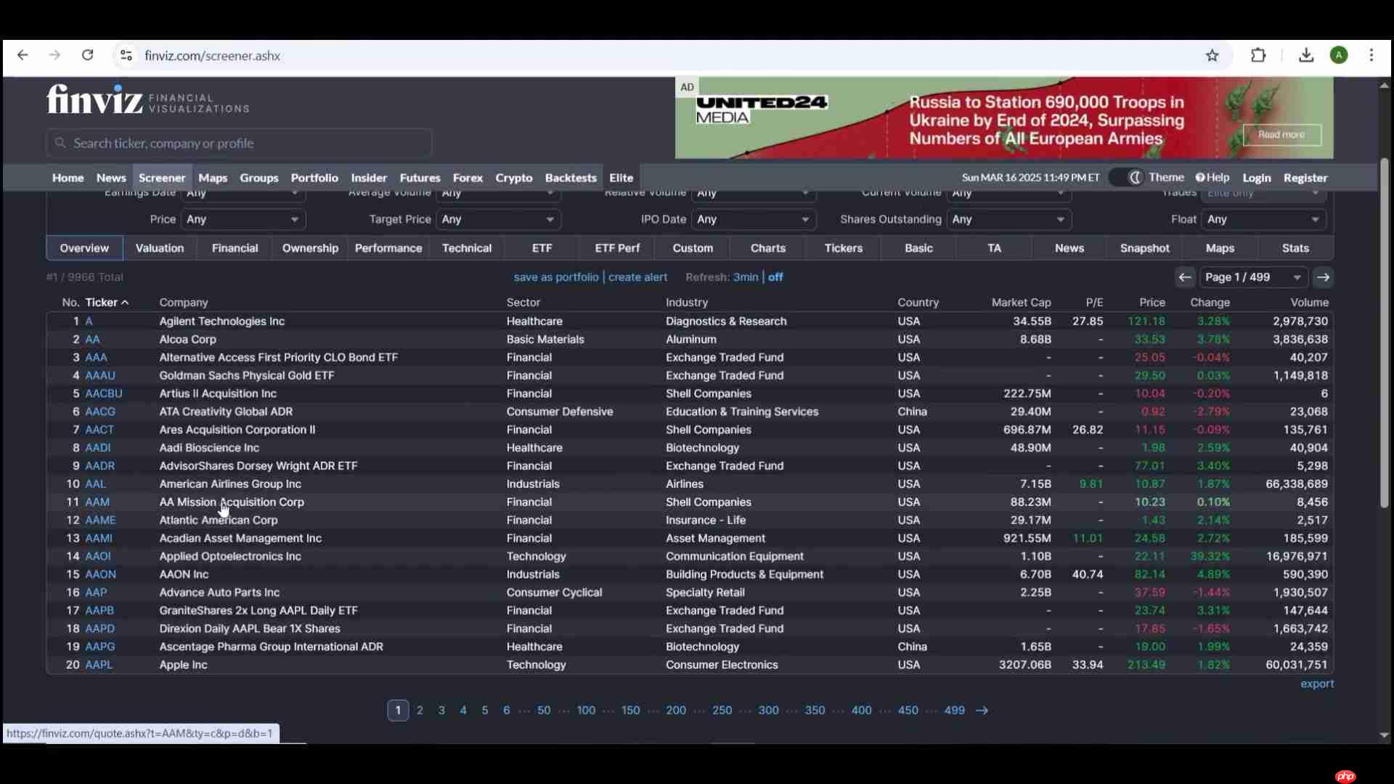Open the browser downloads panel
The width and height of the screenshot is (1394, 784).
[x=1306, y=55]
